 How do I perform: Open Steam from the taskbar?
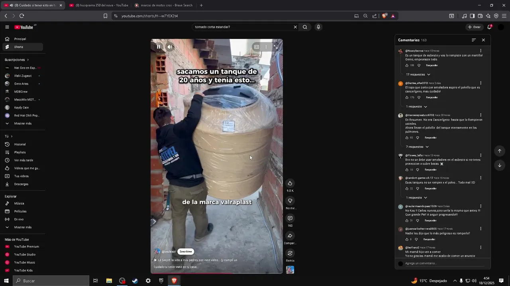click(135, 281)
